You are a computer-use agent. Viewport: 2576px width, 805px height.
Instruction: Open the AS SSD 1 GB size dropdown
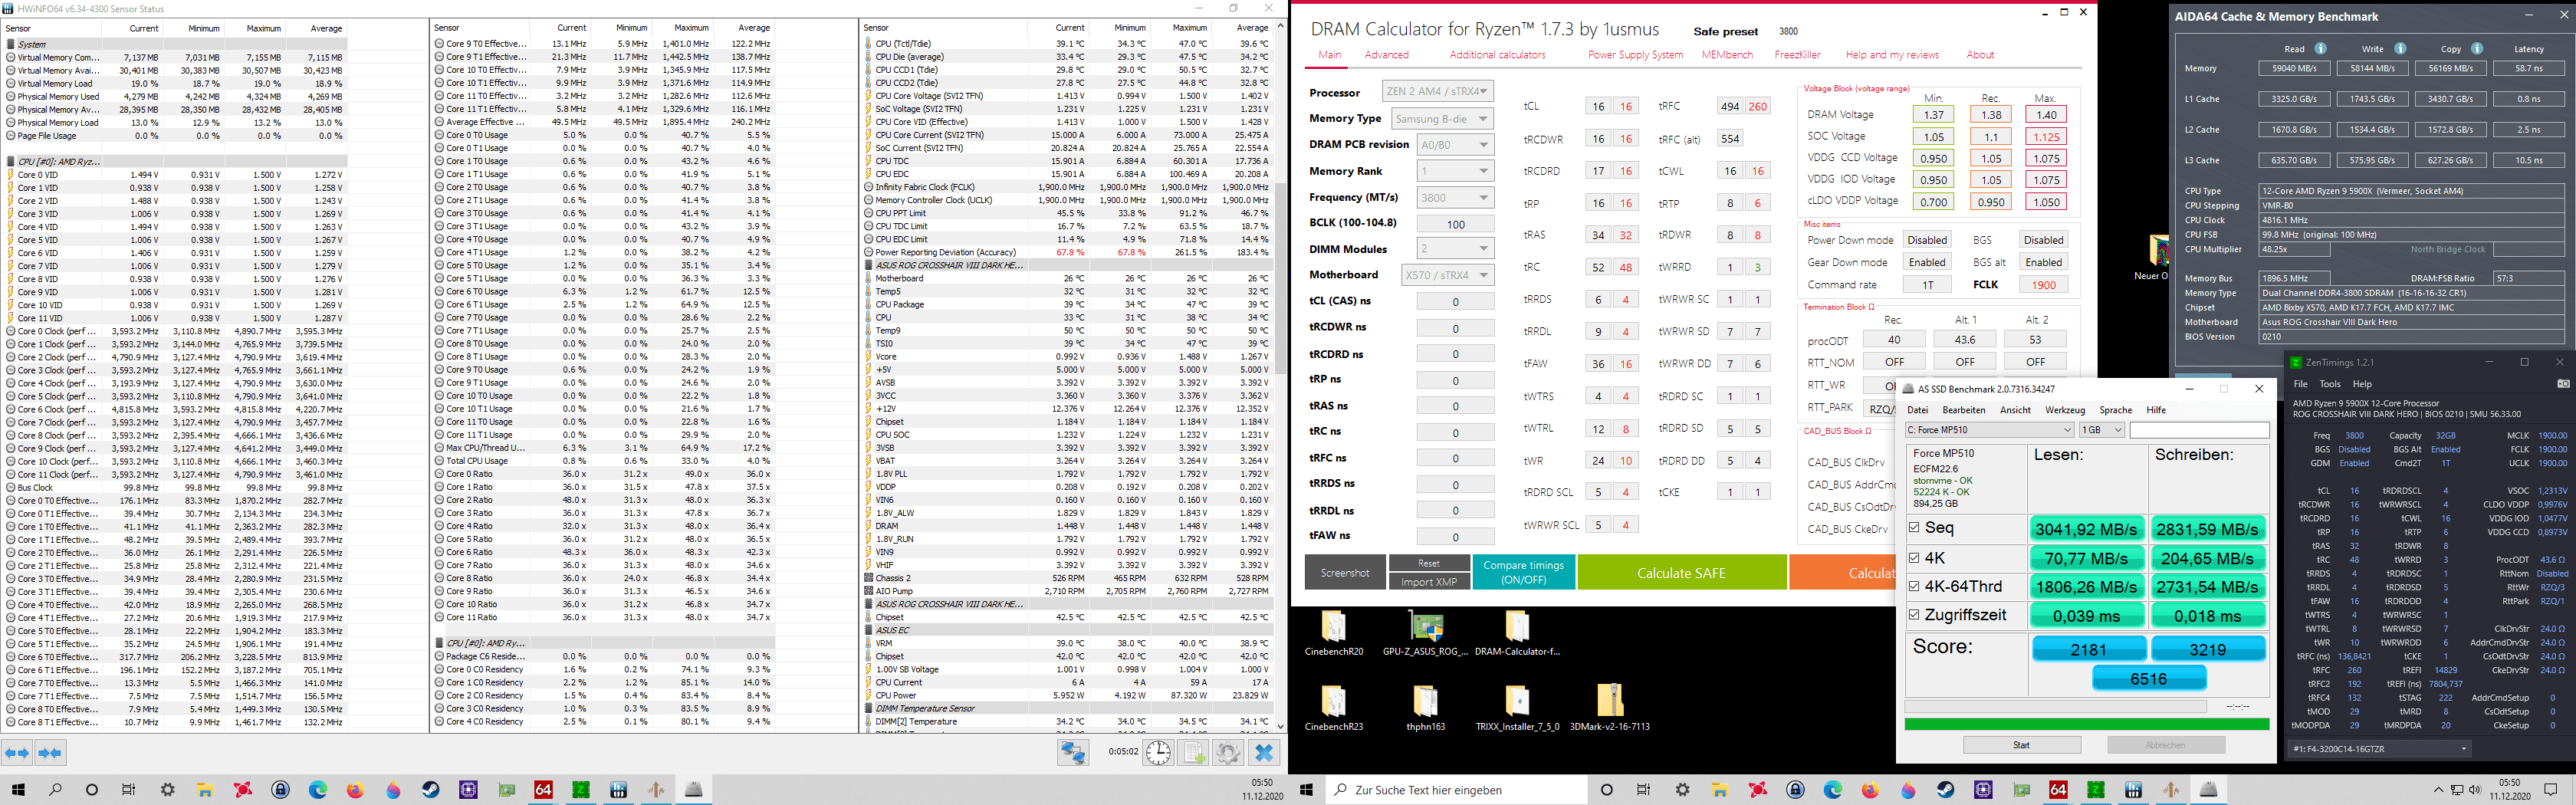(x=2101, y=430)
